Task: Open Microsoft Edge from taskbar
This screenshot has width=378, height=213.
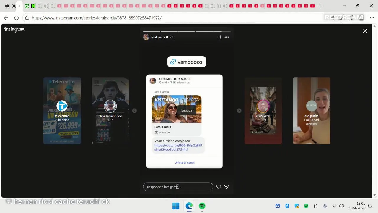Action: click(189, 206)
